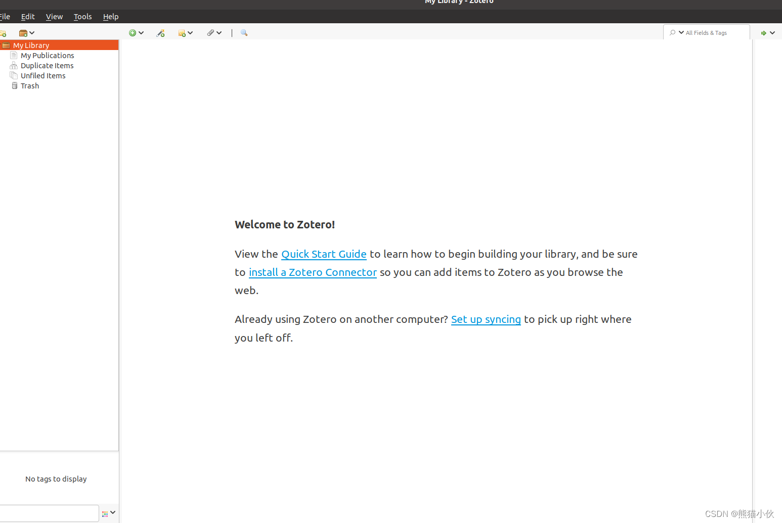Screen dimensions: 782x523
Task: Click the My Library folder icon
Action: 6,45
